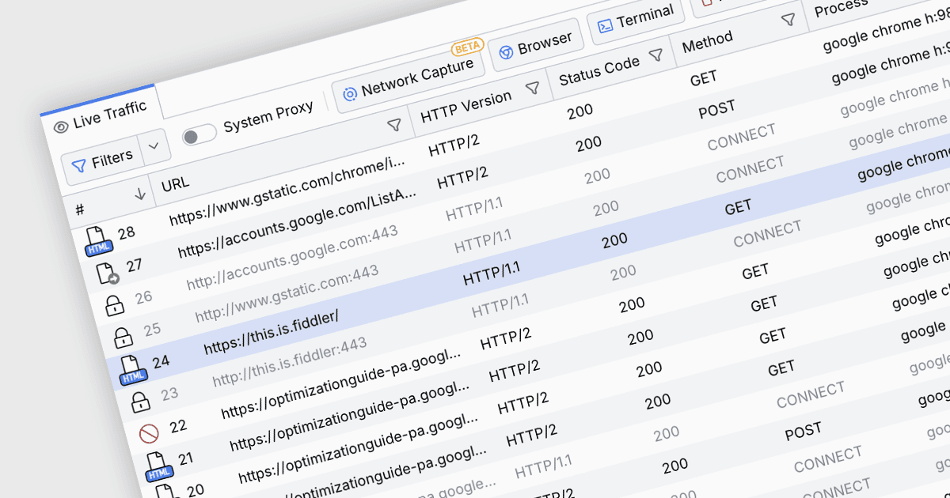The width and height of the screenshot is (950, 498).
Task: Select the https://accounts.google.com/ListA... URL
Action: click(x=298, y=223)
